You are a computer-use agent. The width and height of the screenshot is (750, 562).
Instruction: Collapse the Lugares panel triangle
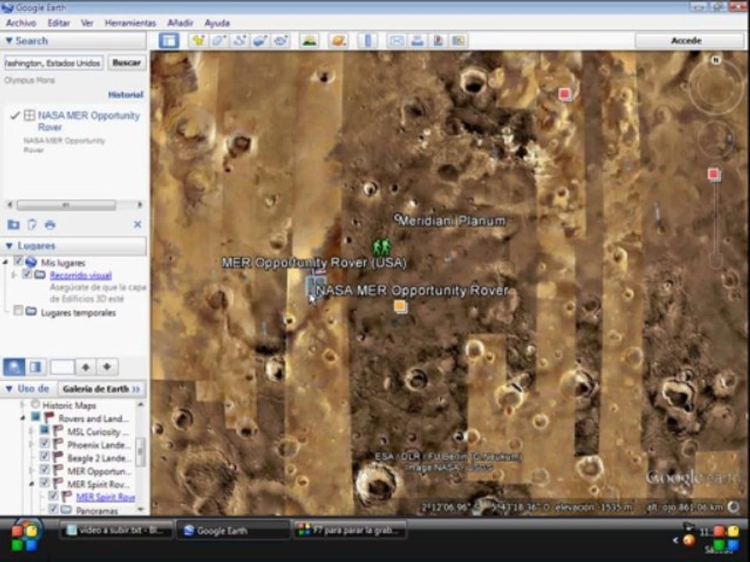point(9,246)
